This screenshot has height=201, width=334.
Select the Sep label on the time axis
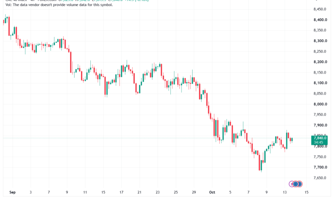coord(12,192)
